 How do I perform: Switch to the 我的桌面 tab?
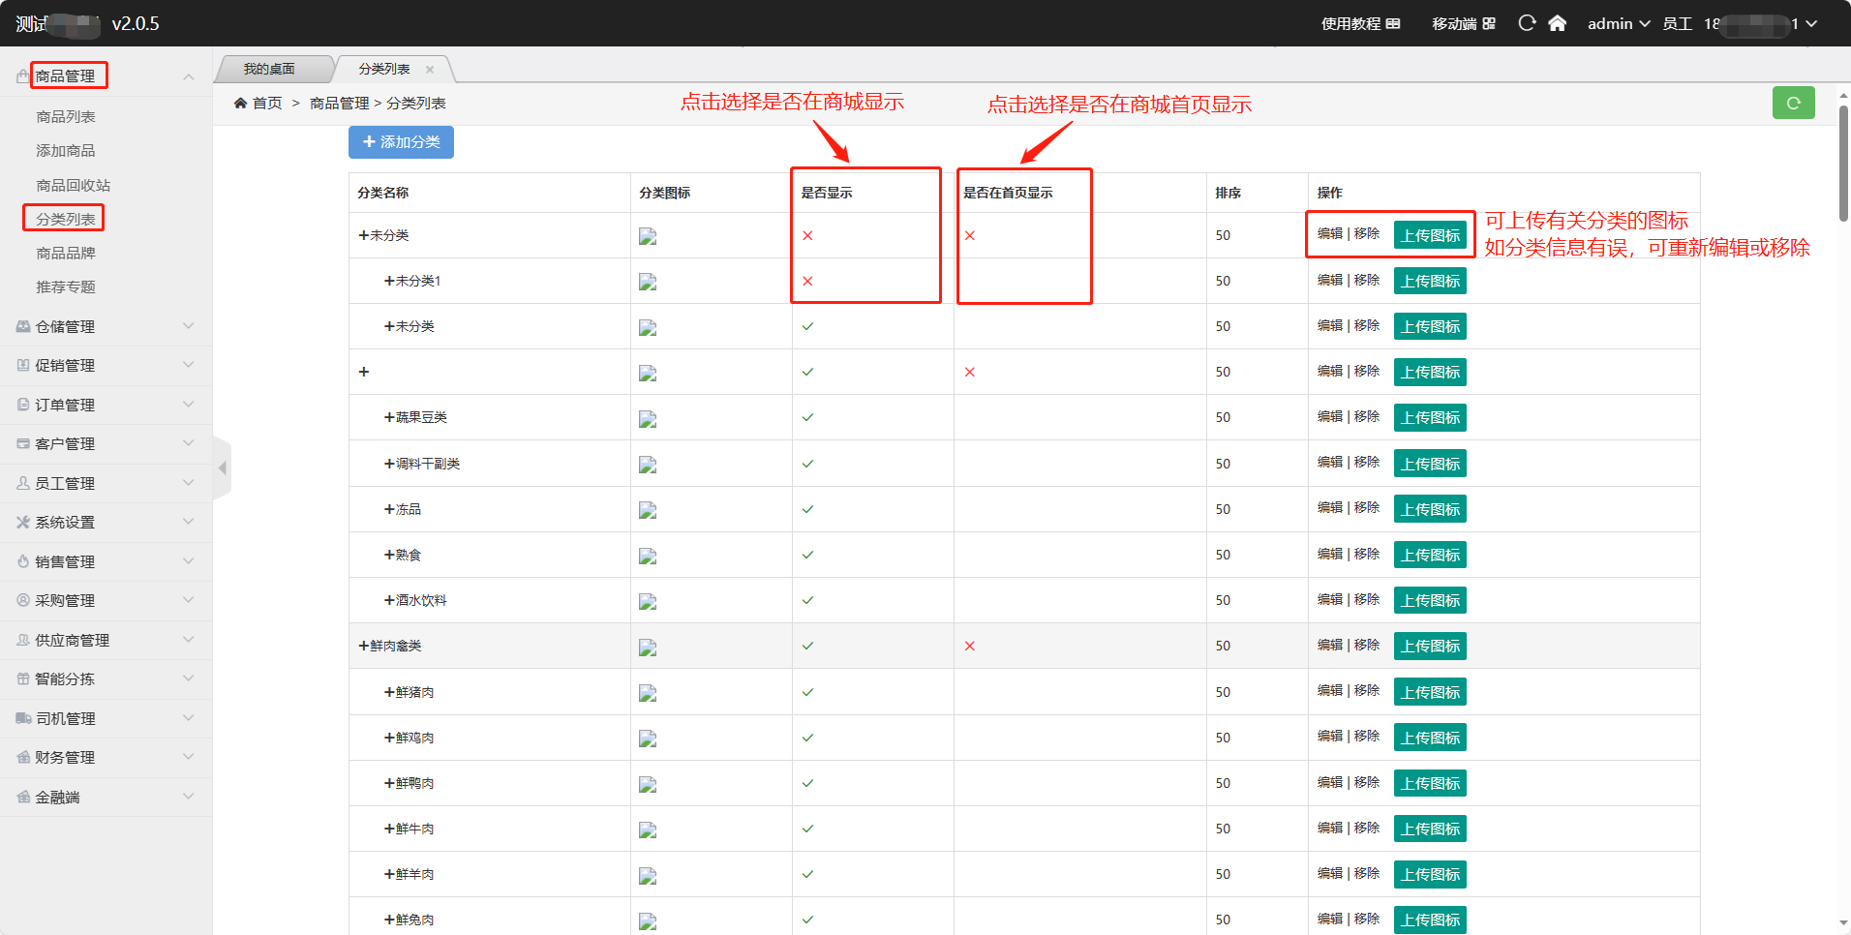coord(269,70)
